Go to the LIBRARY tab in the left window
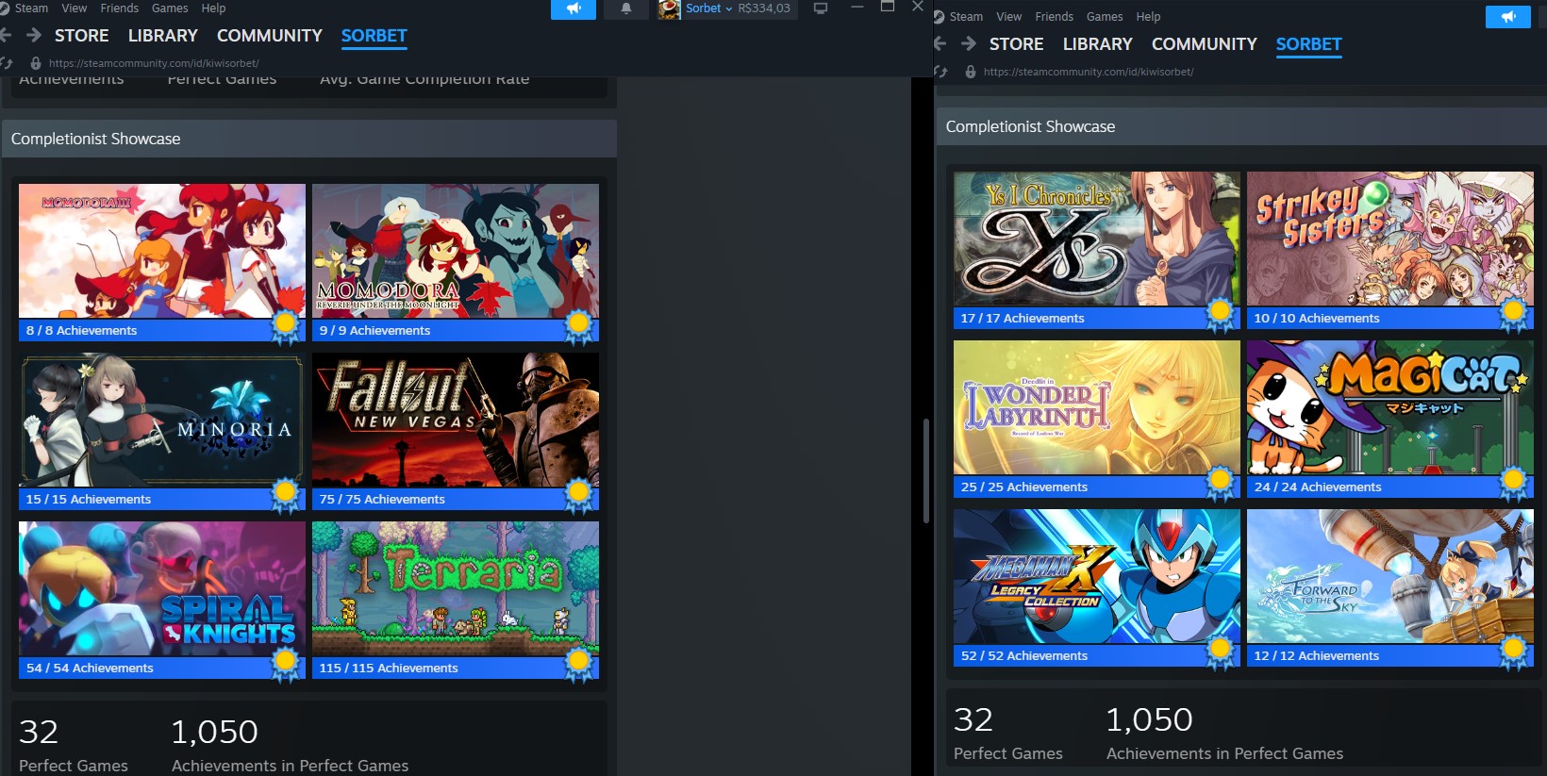Screen dimensions: 1547x776 tap(162, 36)
